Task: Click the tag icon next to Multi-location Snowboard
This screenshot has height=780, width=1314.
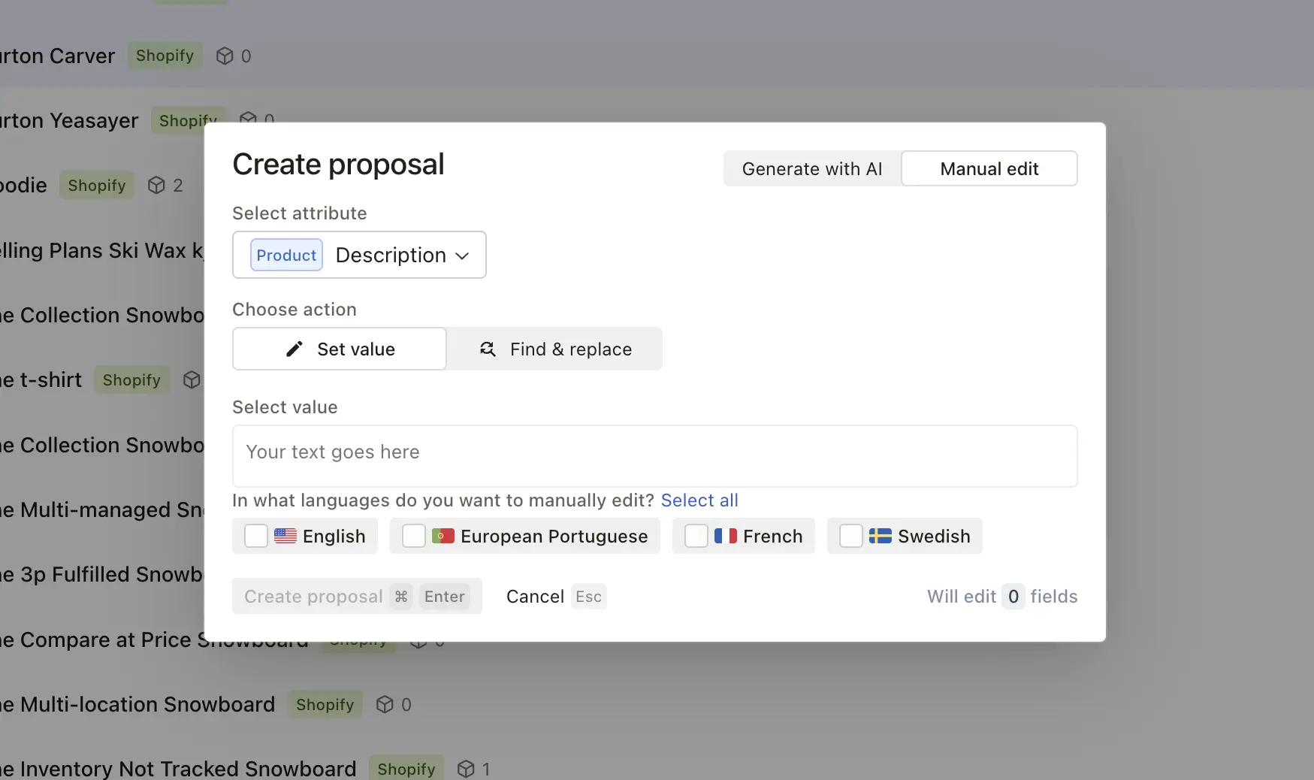Action: pos(384,704)
